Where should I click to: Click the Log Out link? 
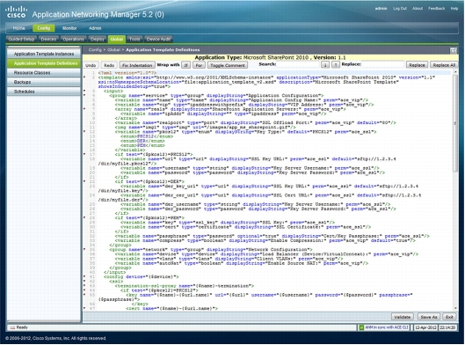pyautogui.click(x=400, y=8)
